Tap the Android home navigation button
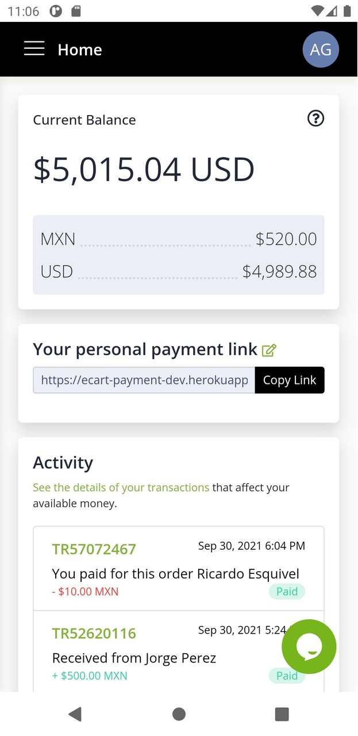The height and width of the screenshot is (736, 358). pyautogui.click(x=179, y=714)
